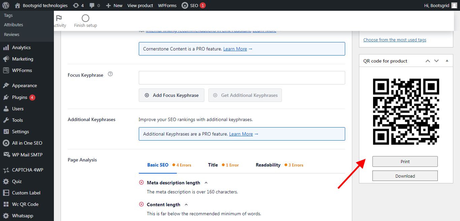Click the plus icon beside New
The width and height of the screenshot is (460, 221).
108,5
